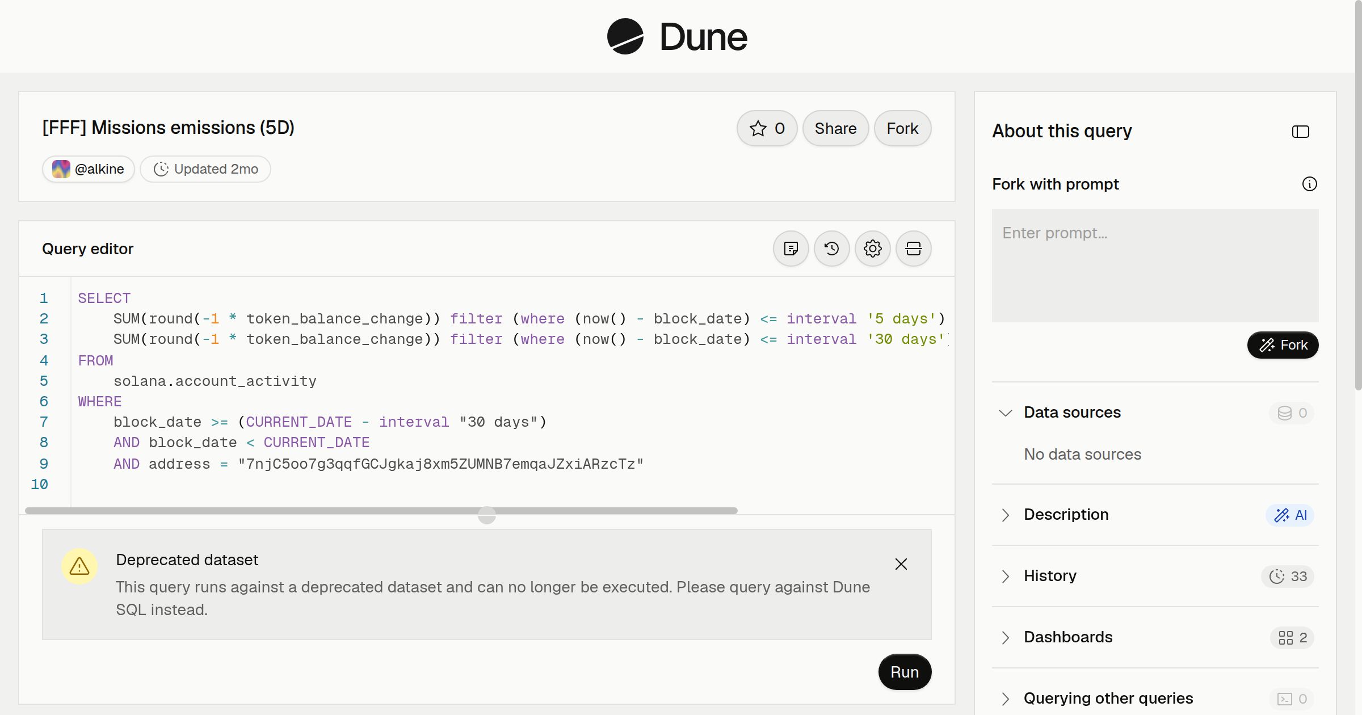The image size is (1362, 715).
Task: Collapse the Data sources section
Action: tap(1005, 413)
